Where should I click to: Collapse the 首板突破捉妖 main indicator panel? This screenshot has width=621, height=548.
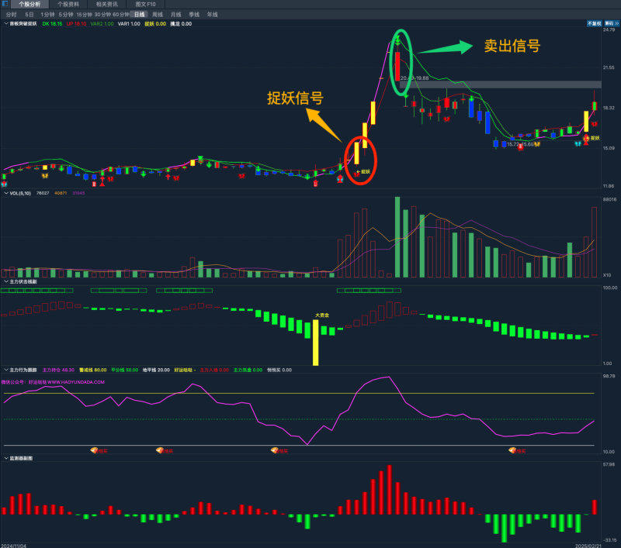pyautogui.click(x=6, y=24)
